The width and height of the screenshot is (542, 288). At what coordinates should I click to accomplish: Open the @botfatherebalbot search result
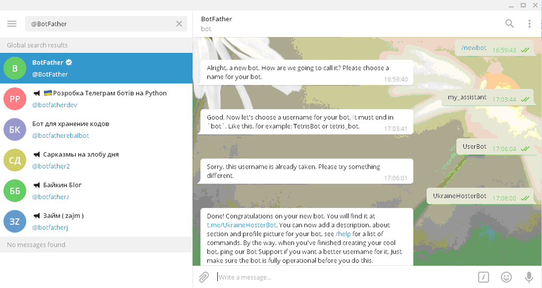pos(96,129)
